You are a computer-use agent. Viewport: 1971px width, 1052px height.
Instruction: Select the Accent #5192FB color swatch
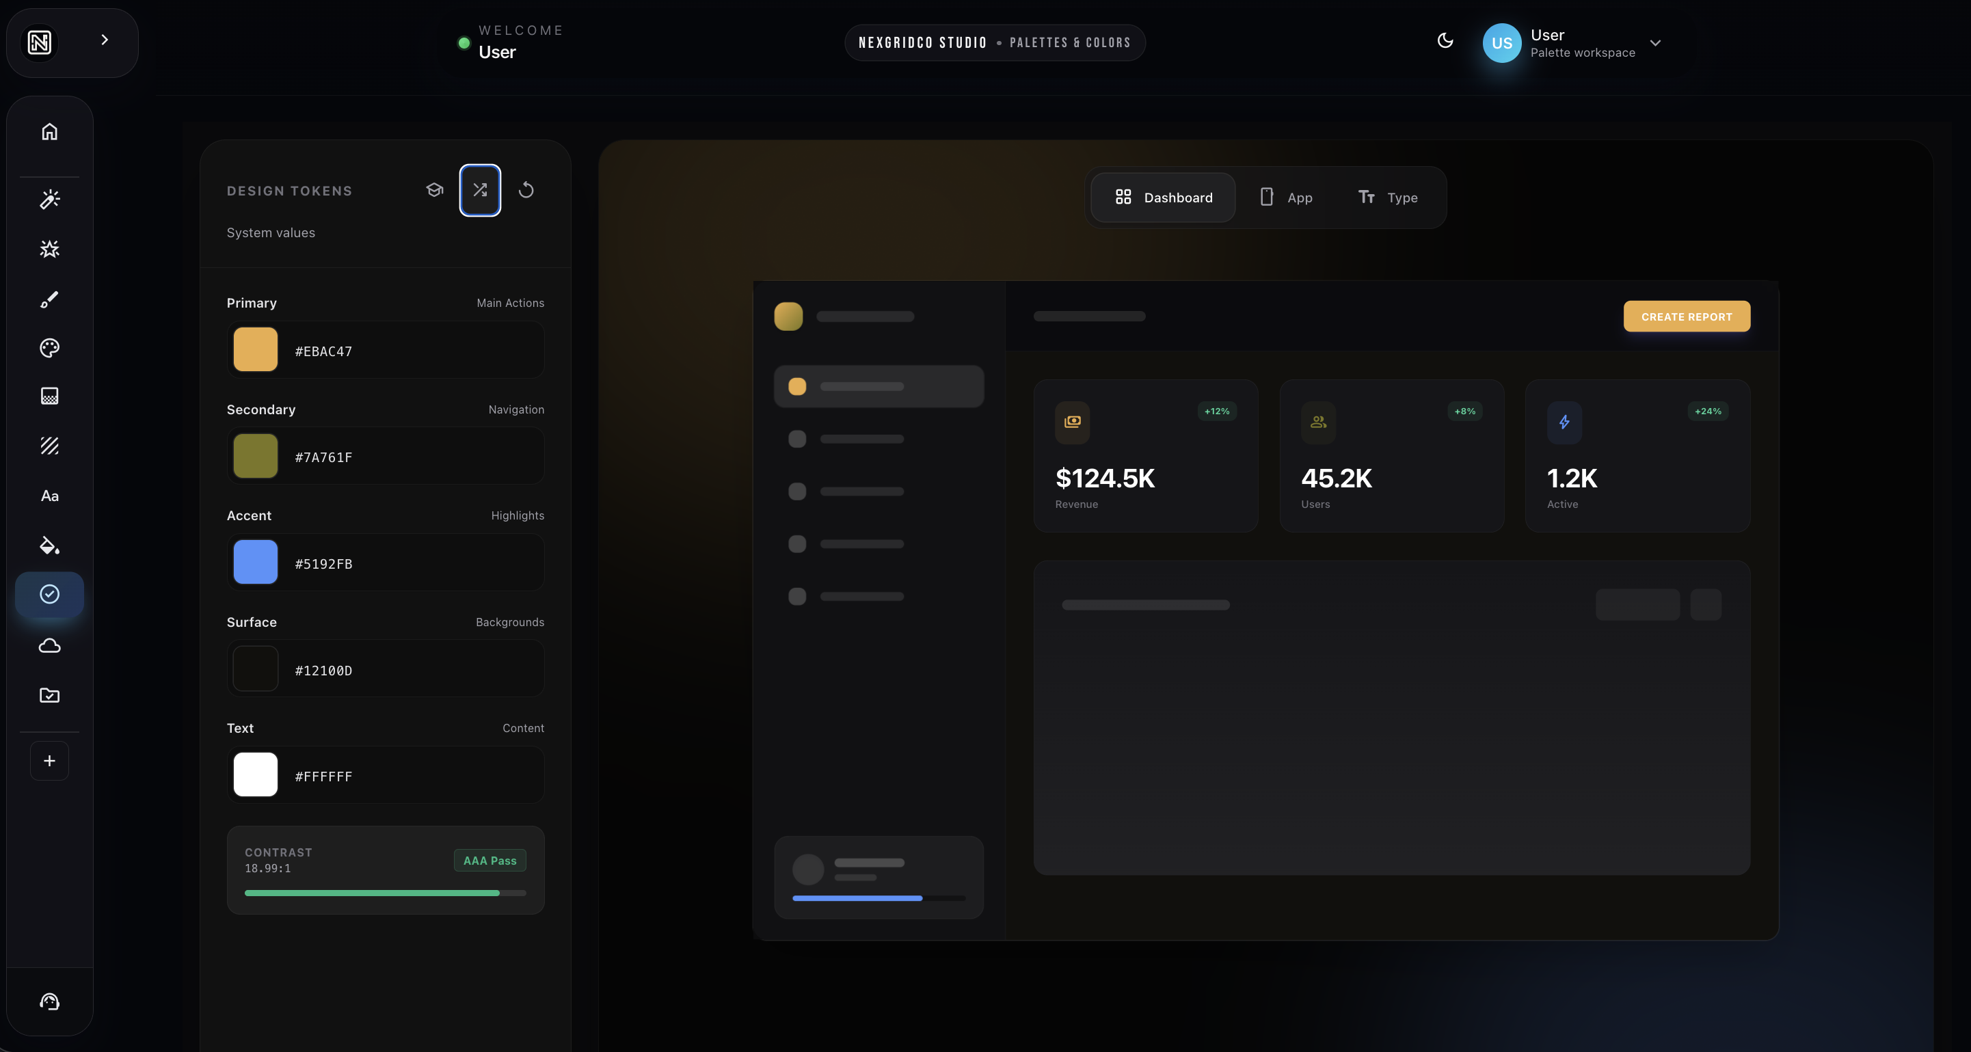click(x=255, y=563)
